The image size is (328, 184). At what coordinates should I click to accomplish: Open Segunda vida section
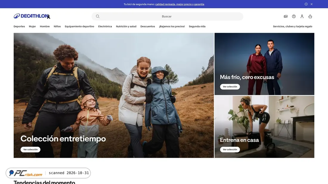[x=197, y=26]
